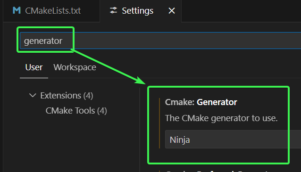Click the blue M CMake file icon
Image resolution: width=301 pixels, height=172 pixels.
click(17, 10)
